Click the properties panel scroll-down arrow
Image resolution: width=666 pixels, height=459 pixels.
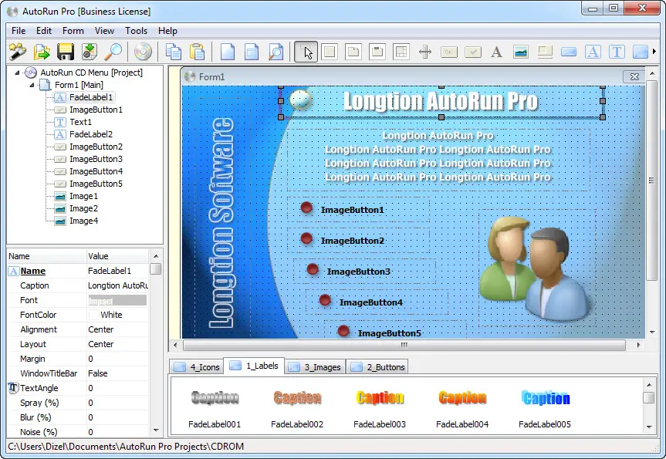click(x=156, y=430)
